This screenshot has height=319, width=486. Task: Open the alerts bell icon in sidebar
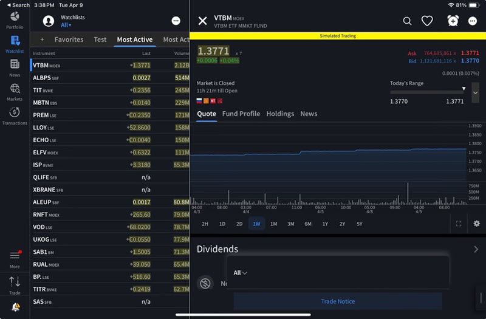(x=16, y=307)
